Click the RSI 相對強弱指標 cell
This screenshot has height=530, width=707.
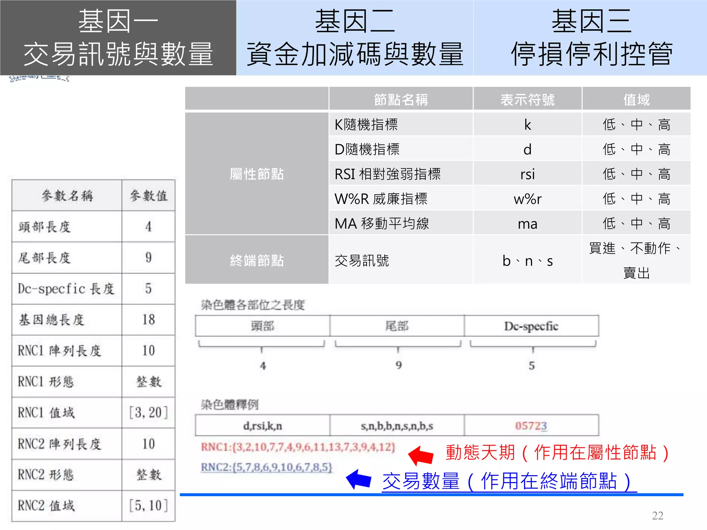[x=401, y=174]
